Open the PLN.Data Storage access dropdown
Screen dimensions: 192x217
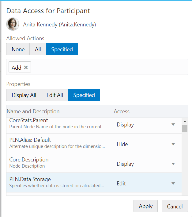pos(173,184)
